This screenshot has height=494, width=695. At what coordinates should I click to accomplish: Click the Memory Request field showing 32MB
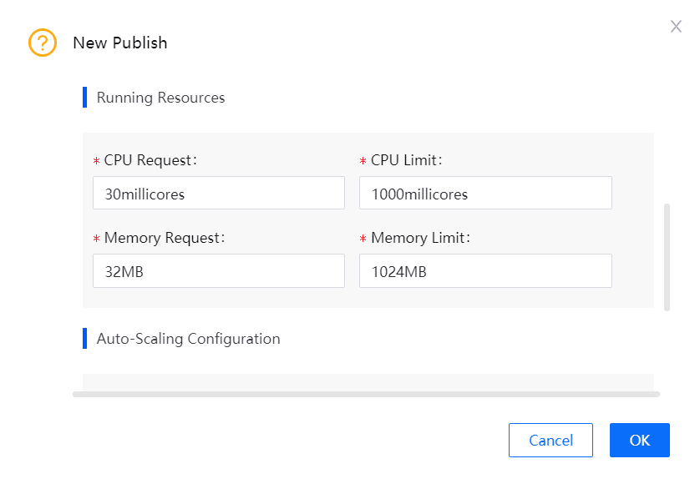pos(218,270)
